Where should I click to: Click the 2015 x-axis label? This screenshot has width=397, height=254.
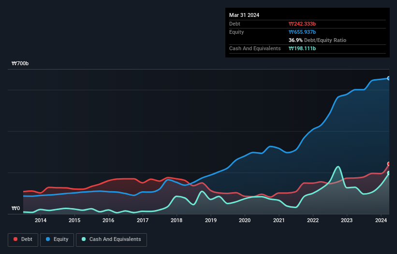click(74, 220)
